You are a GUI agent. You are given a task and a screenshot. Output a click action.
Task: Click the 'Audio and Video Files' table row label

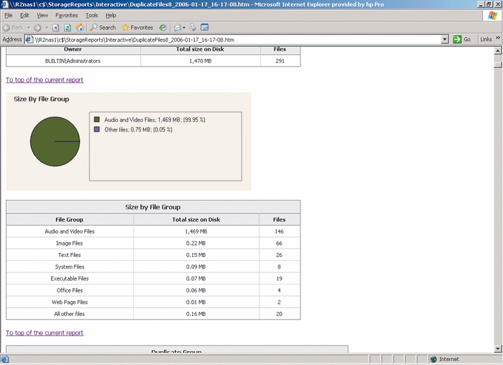(70, 231)
